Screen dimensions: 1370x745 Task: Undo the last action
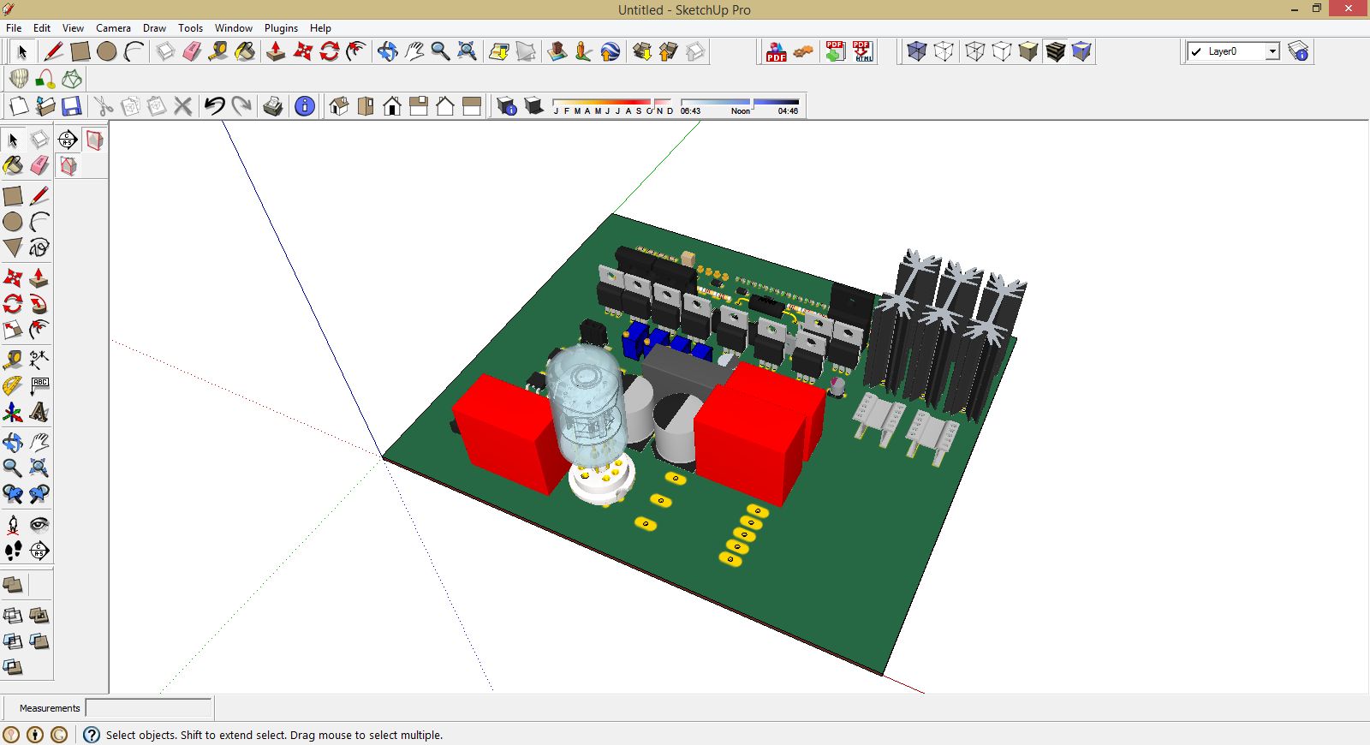[x=214, y=106]
